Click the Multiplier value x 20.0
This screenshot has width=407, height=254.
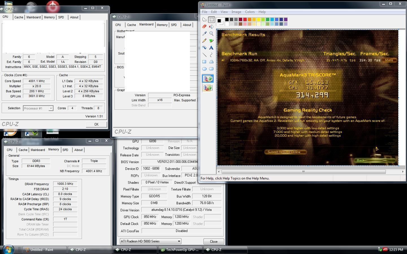(x=37, y=86)
